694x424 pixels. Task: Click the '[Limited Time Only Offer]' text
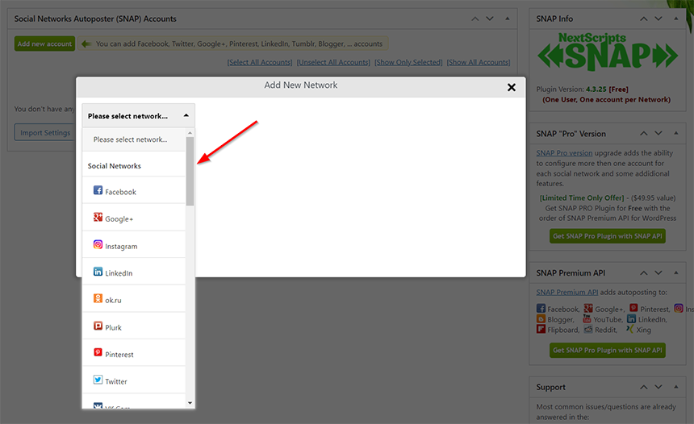tap(582, 198)
